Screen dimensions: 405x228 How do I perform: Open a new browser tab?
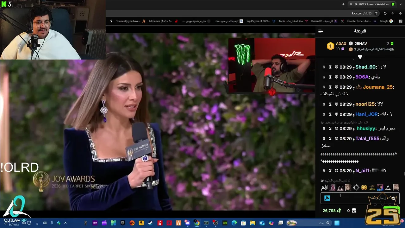pyautogui.click(x=343, y=4)
